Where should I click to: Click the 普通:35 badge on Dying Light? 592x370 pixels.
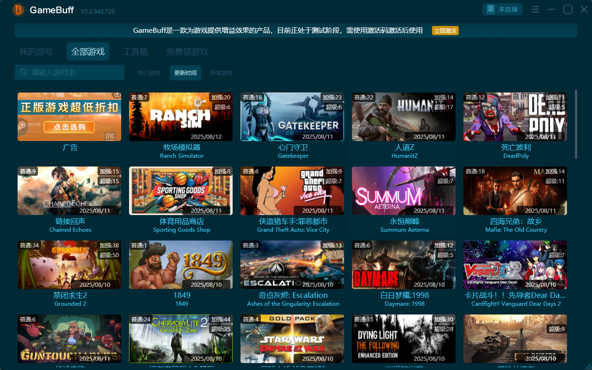[x=363, y=319]
